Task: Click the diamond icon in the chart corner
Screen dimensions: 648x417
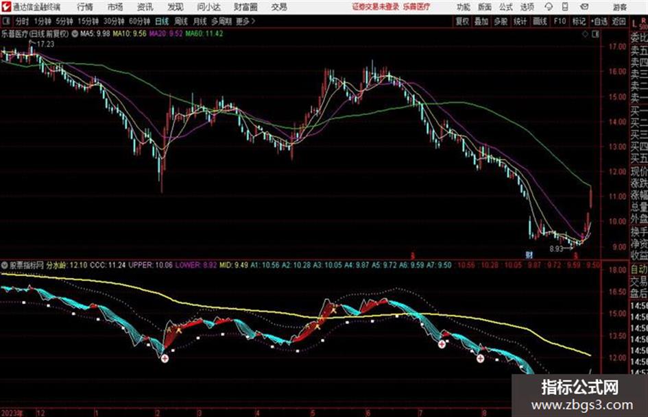Action: pos(585,34)
